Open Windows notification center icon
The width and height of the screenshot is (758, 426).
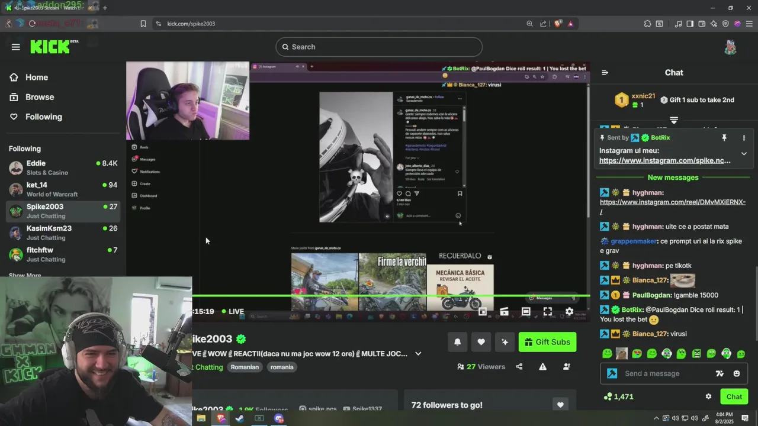coord(745,418)
